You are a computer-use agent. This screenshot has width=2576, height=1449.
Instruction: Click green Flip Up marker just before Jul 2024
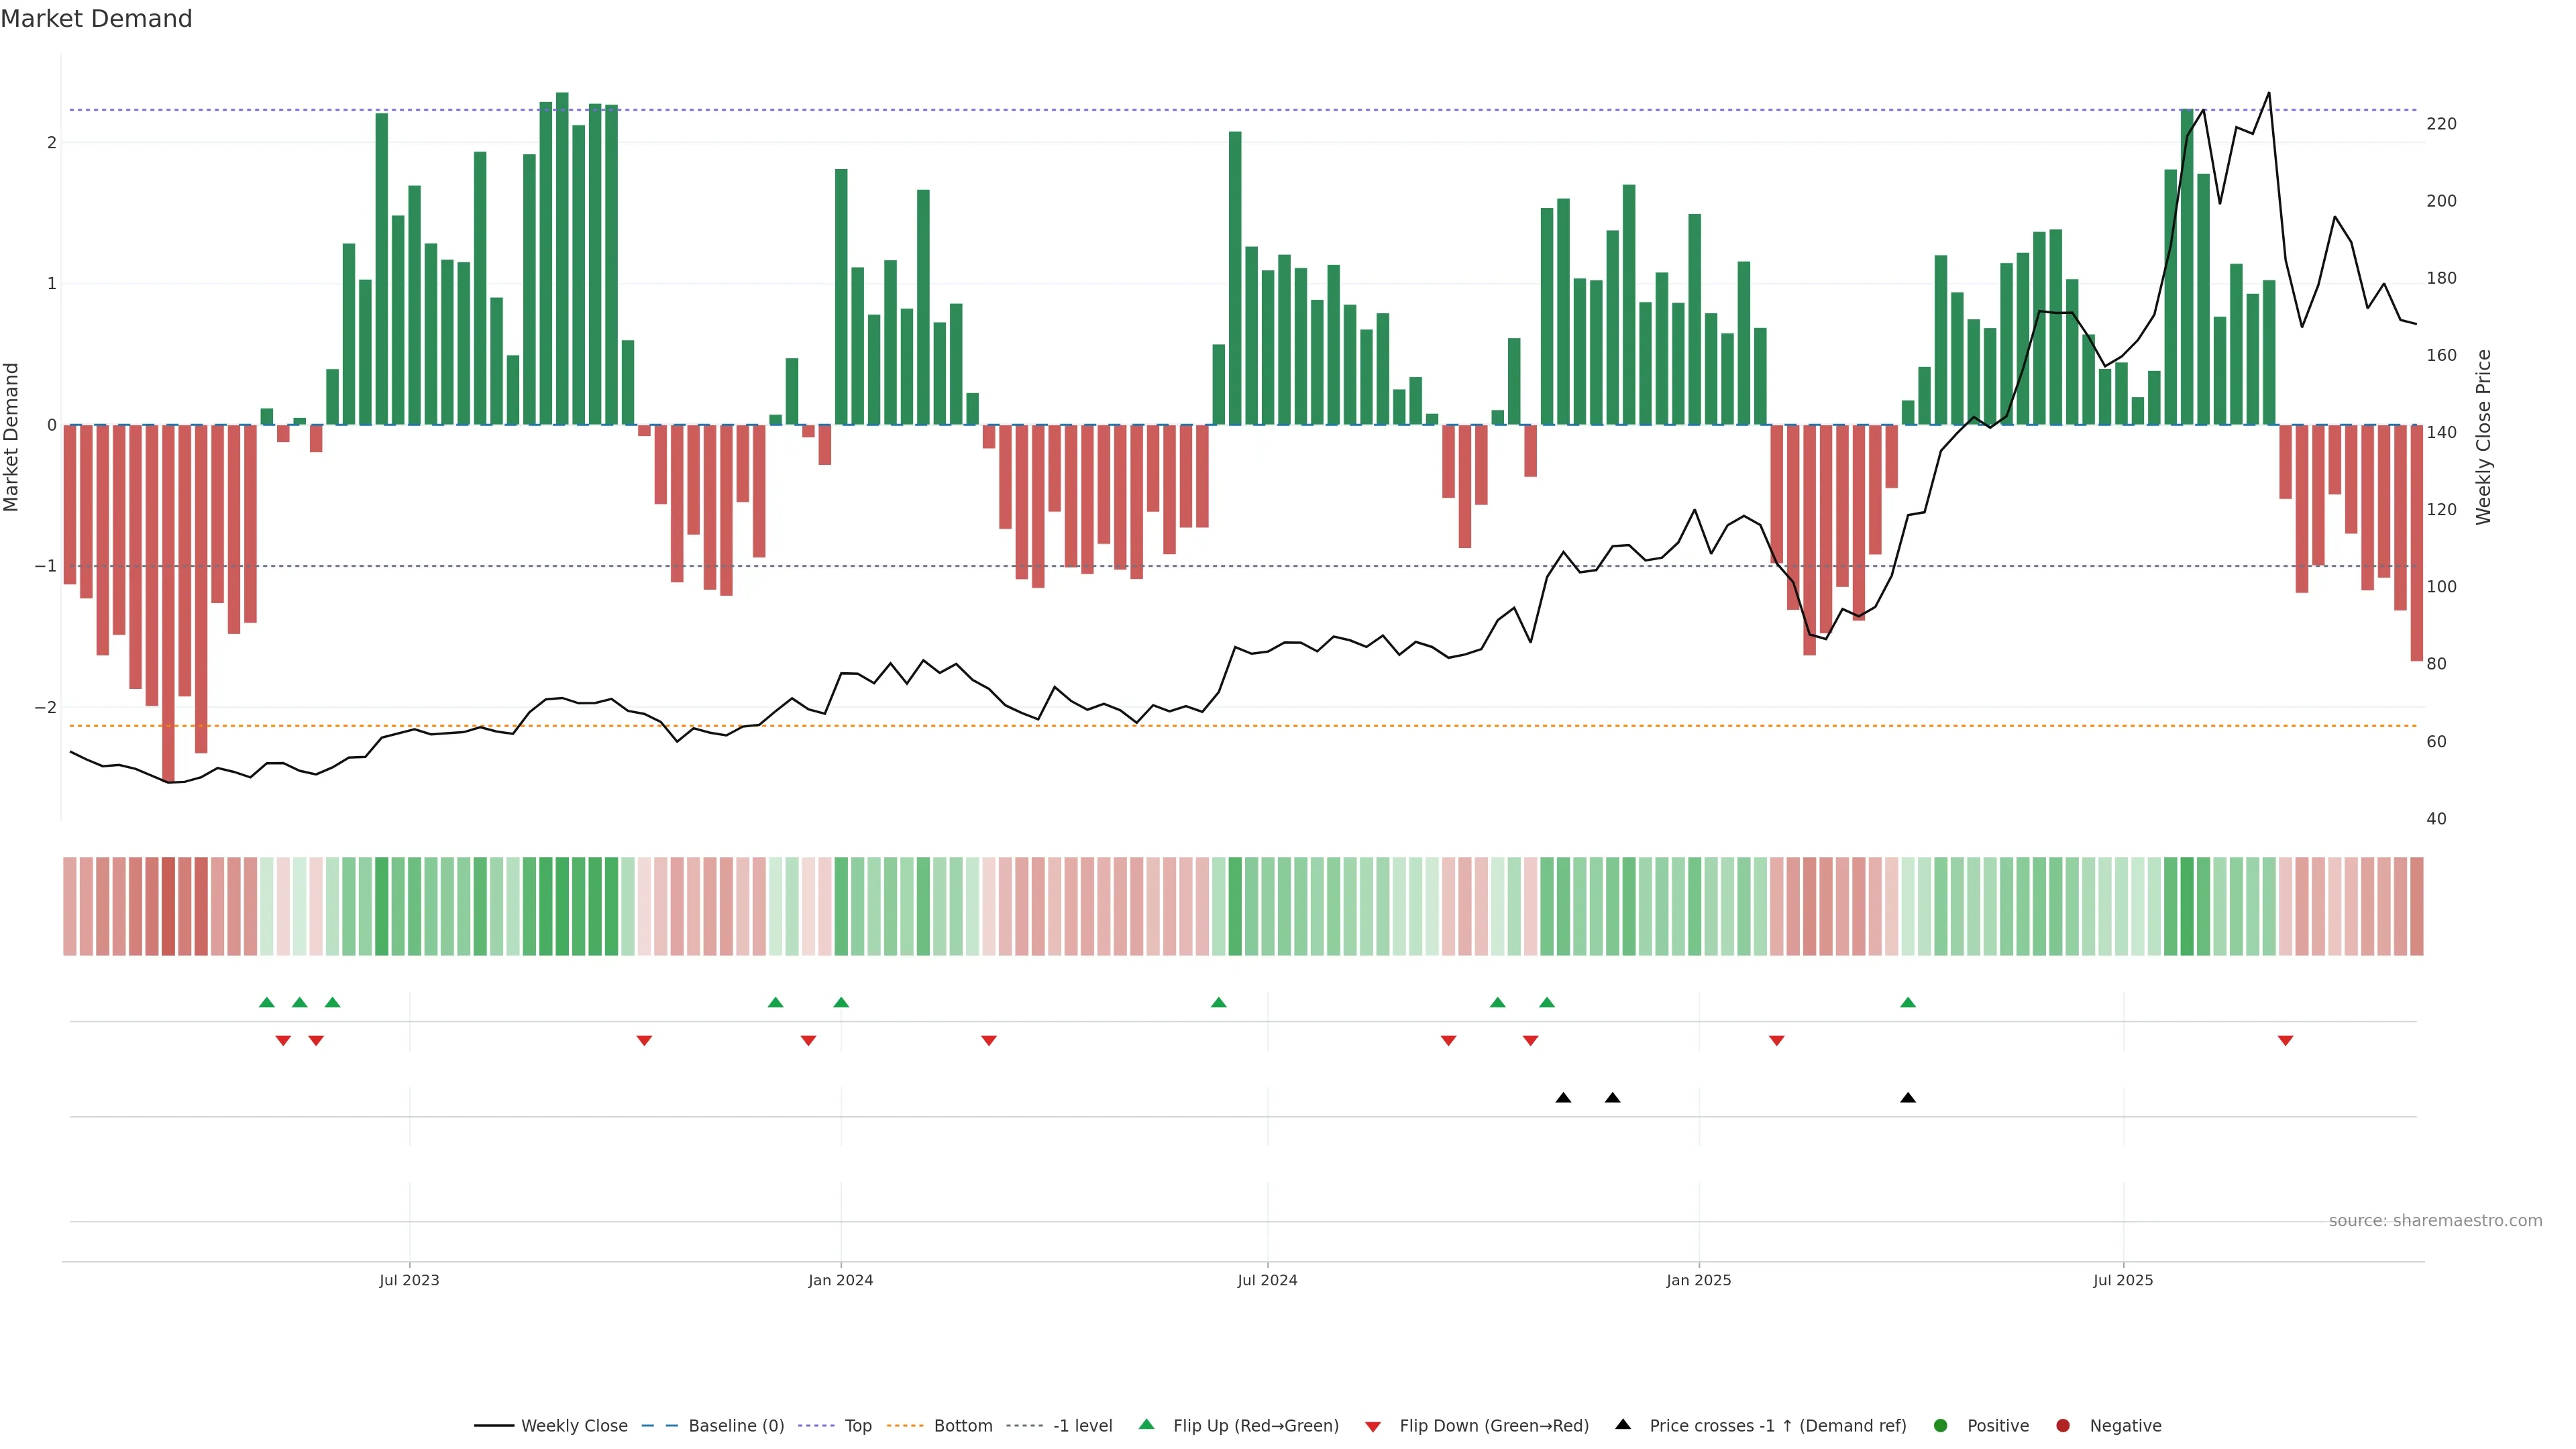[1218, 1002]
